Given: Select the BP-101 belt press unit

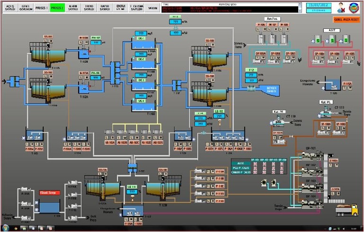Looking at the screenshot, I should coord(312,156).
